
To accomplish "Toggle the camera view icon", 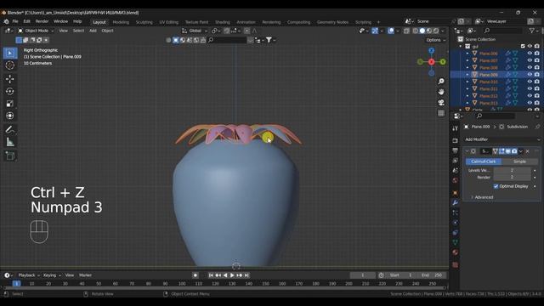I will 441,103.
